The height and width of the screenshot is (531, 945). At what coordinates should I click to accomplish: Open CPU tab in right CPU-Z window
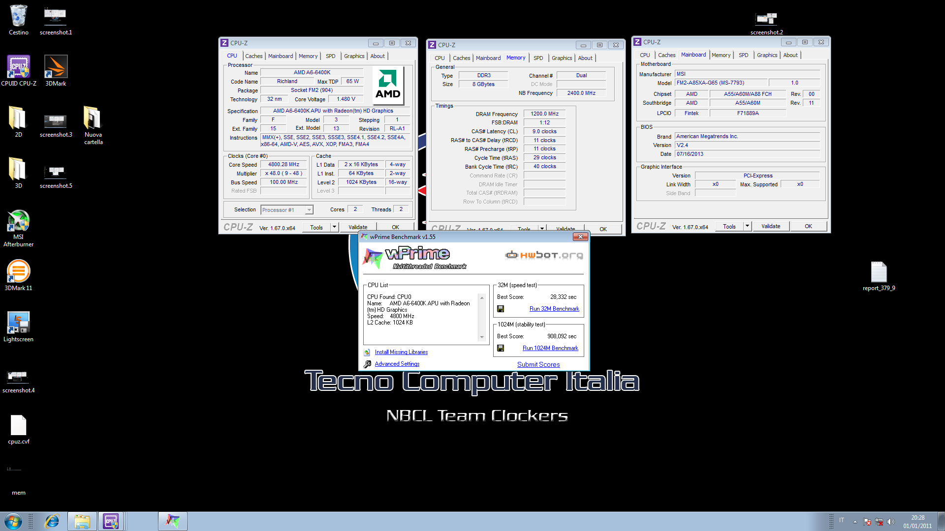coord(645,55)
